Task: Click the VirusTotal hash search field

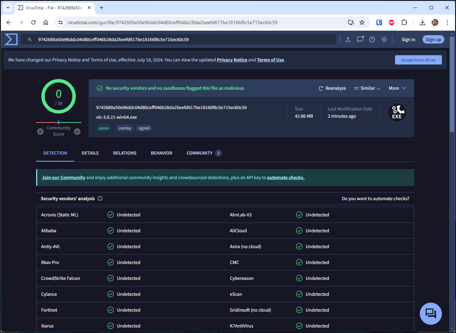Action: (x=178, y=40)
